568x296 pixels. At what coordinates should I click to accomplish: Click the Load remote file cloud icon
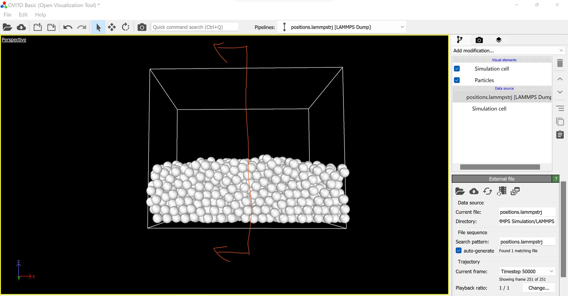(21, 27)
